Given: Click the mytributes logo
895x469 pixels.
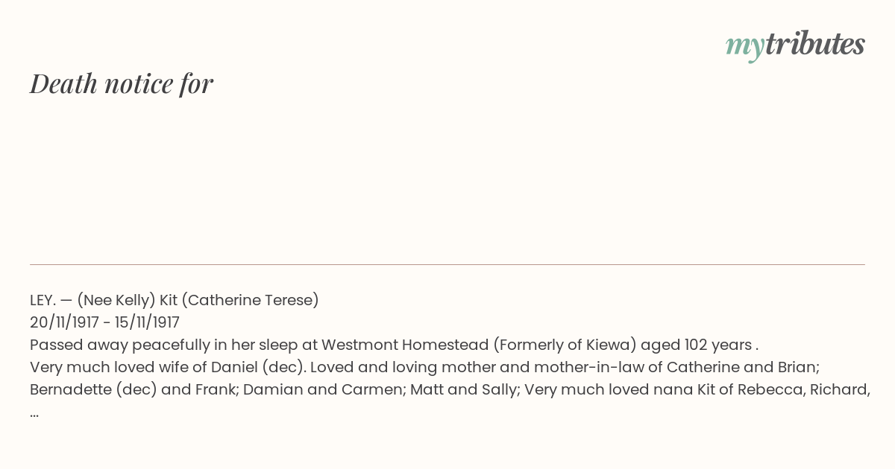Looking at the screenshot, I should pos(795,45).
